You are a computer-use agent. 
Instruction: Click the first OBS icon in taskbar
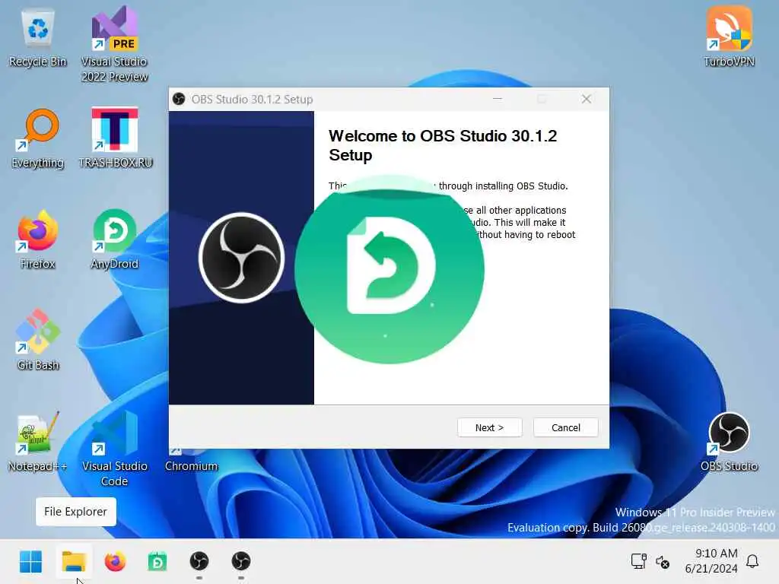pos(199,562)
